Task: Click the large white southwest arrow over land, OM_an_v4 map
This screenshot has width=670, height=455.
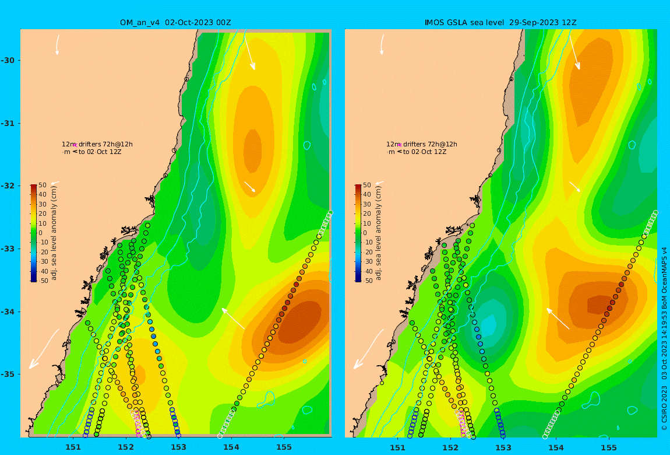Action: (x=44, y=349)
